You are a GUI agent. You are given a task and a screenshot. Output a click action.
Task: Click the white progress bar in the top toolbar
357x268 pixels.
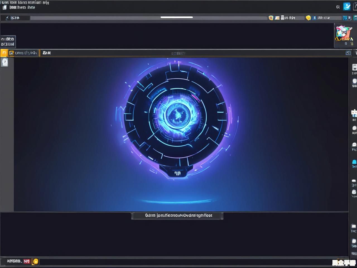[x=177, y=17]
